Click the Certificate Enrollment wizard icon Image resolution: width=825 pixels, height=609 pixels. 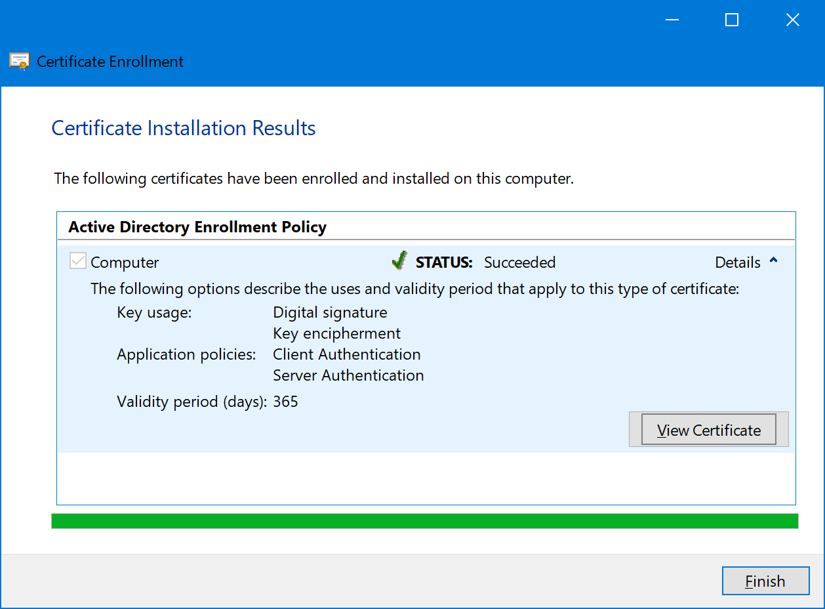18,61
